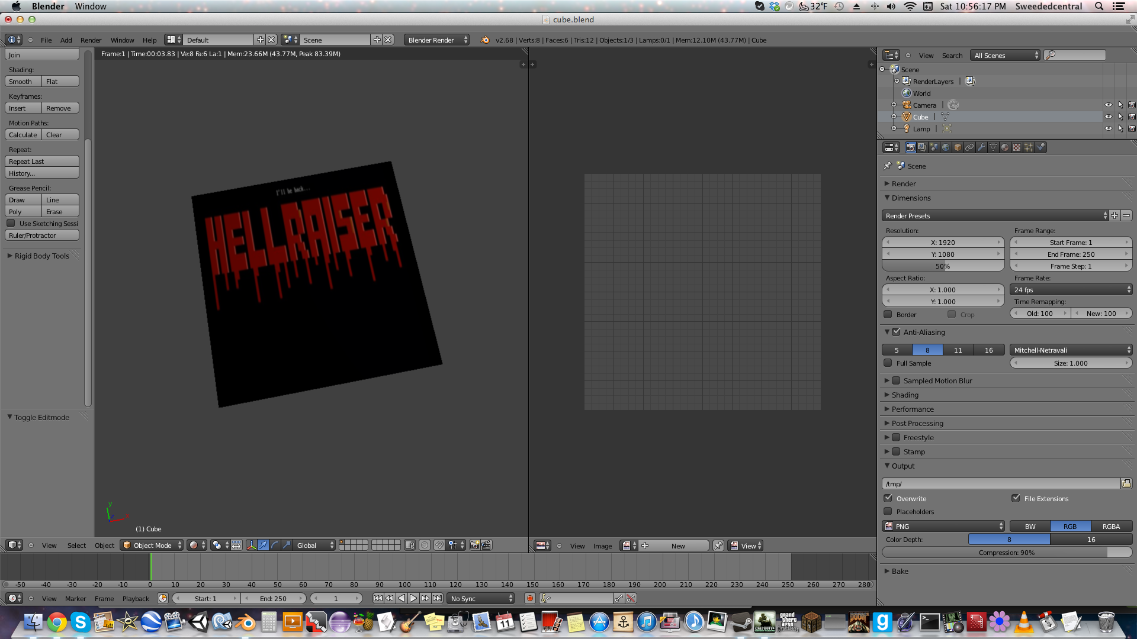
Task: Open the Image menu in image editor
Action: [x=602, y=546]
